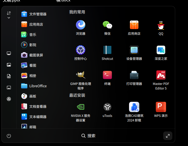Click the 搜索 search field
This screenshot has width=188, height=146.
[x=88, y=136]
